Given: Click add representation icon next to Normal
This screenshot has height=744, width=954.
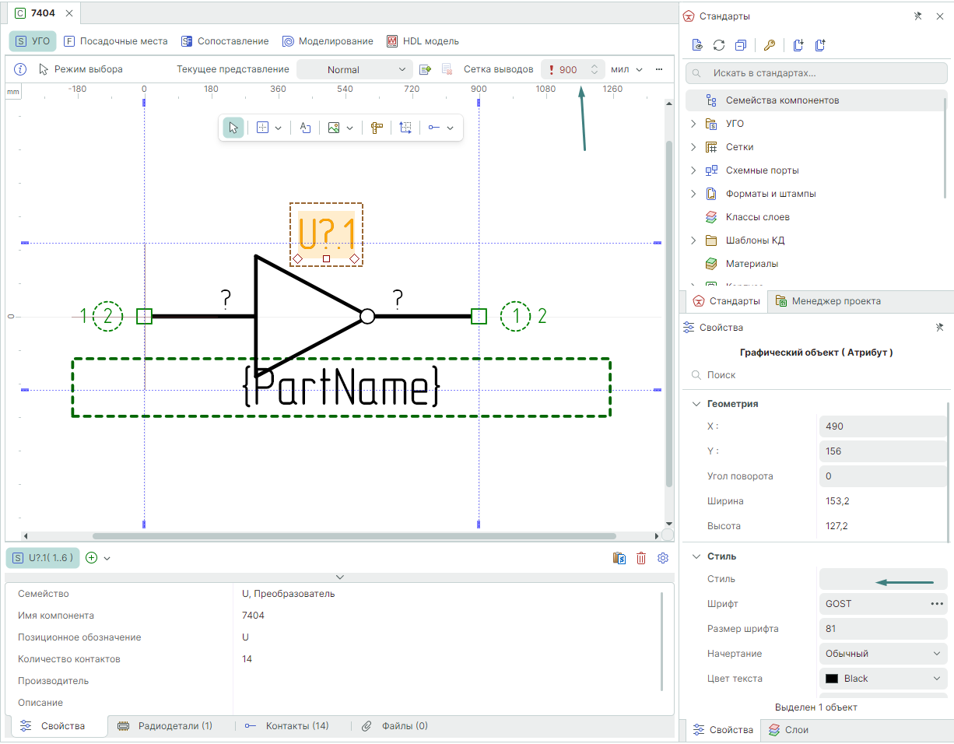Looking at the screenshot, I should [425, 69].
